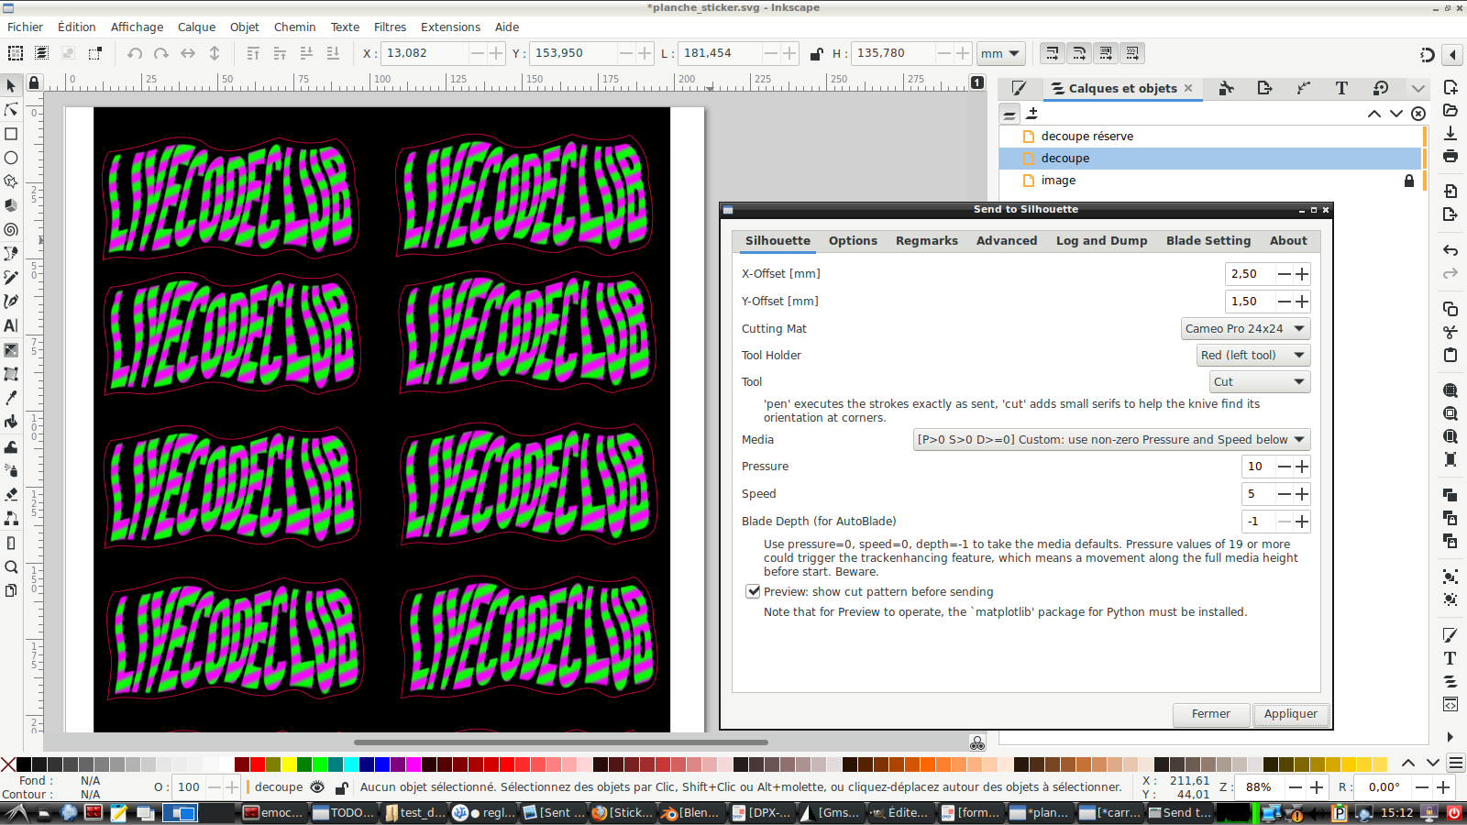Select the Zoom magnifier tool
Image resolution: width=1467 pixels, height=825 pixels.
click(11, 567)
